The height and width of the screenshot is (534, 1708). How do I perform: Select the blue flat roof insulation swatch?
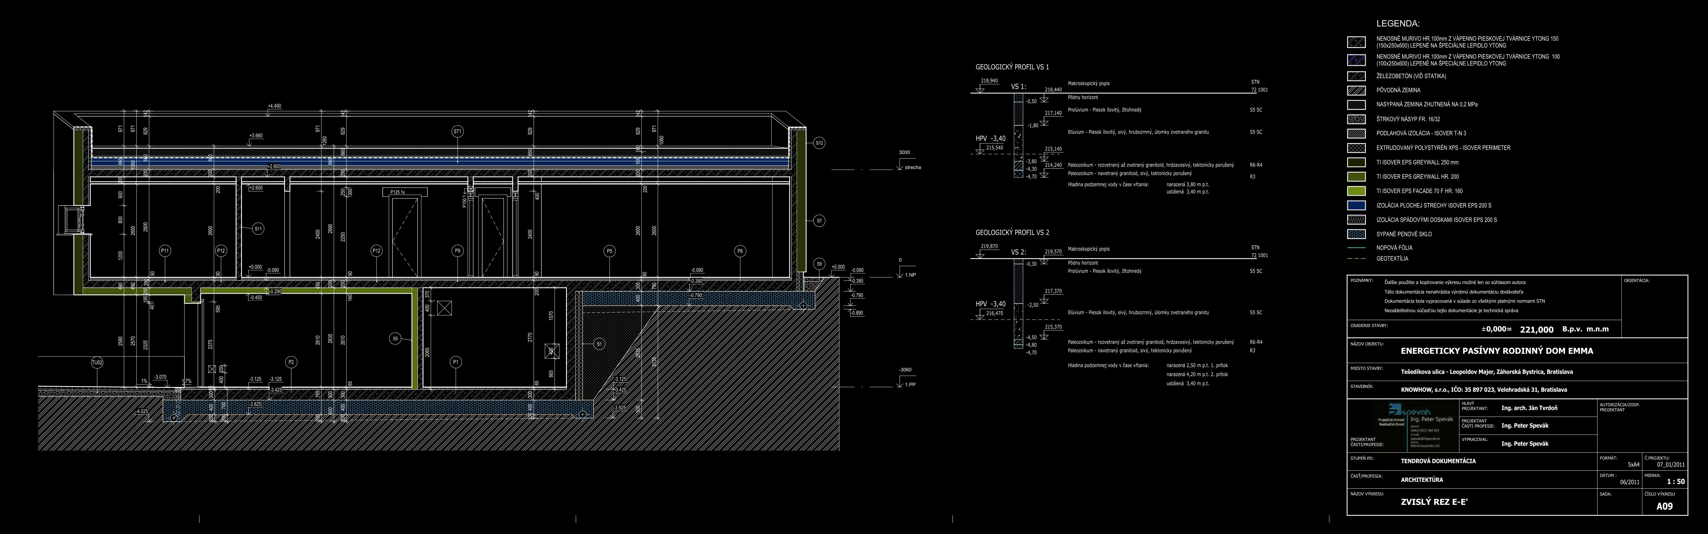tap(1356, 206)
